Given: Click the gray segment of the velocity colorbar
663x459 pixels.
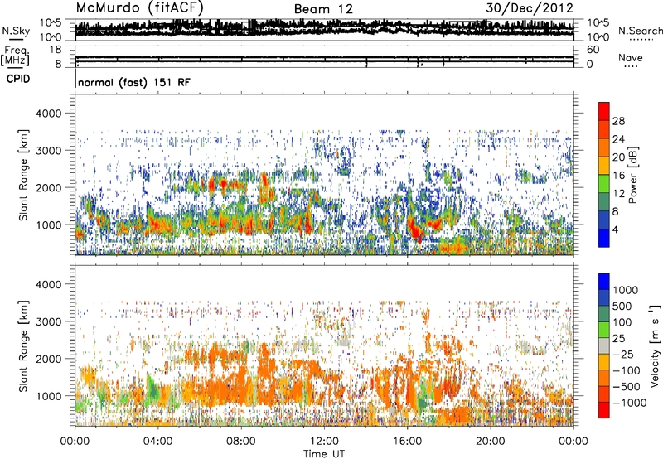Looking at the screenshot, I should coord(604,346).
